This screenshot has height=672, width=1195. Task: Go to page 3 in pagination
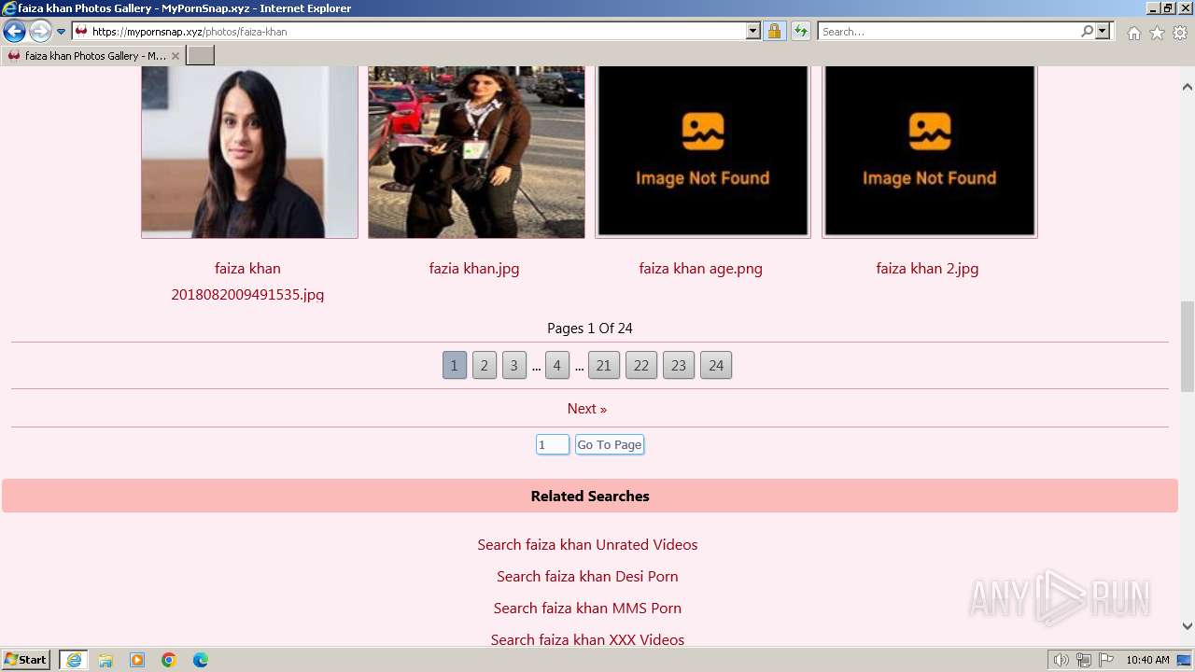[514, 365]
